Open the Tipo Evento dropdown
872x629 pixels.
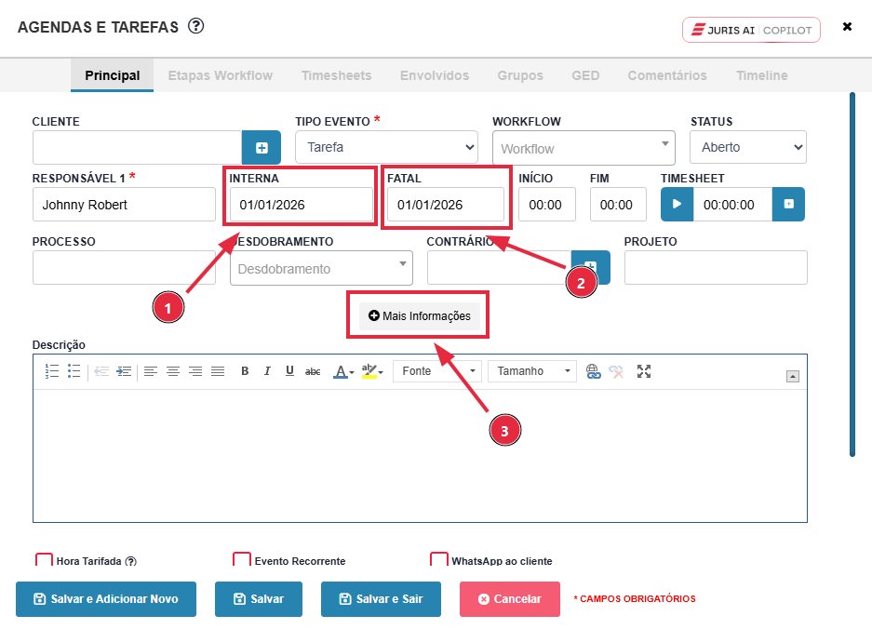[386, 147]
